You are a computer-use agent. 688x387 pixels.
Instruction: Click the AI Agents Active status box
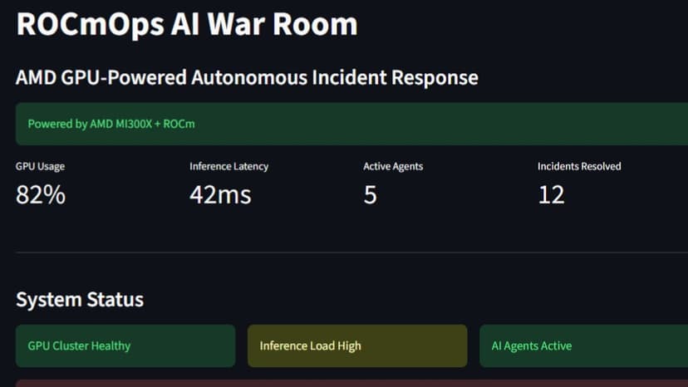click(x=583, y=345)
